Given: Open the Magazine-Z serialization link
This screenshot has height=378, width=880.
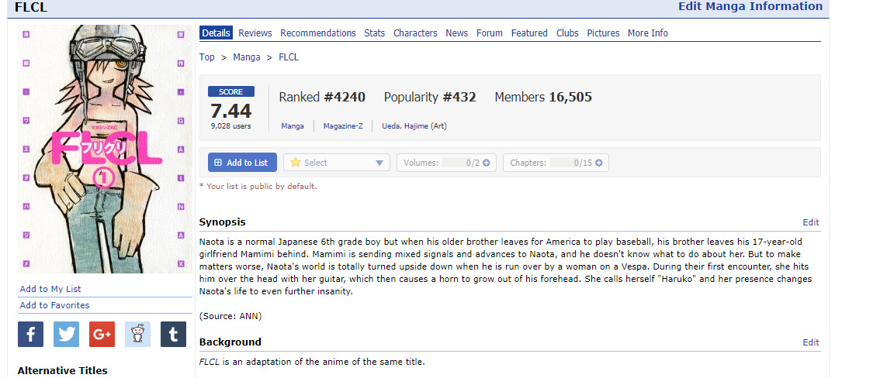Looking at the screenshot, I should [343, 126].
